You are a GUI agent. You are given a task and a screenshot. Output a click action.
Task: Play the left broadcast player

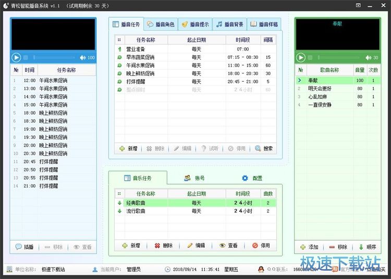pyautogui.click(x=16, y=57)
